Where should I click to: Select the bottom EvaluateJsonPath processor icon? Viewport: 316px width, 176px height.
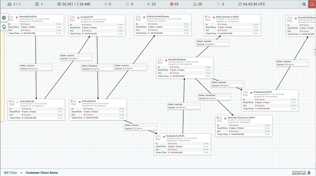click(158, 137)
